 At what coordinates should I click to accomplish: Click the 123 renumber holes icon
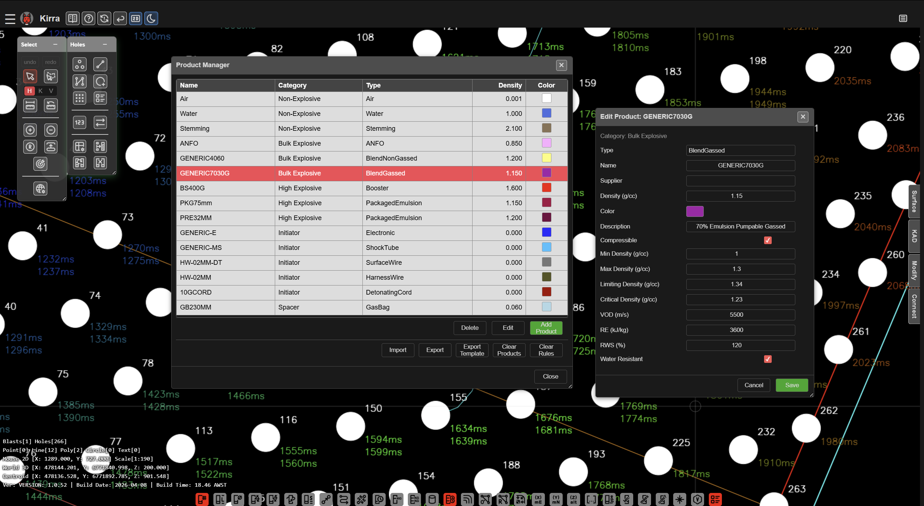tap(80, 122)
